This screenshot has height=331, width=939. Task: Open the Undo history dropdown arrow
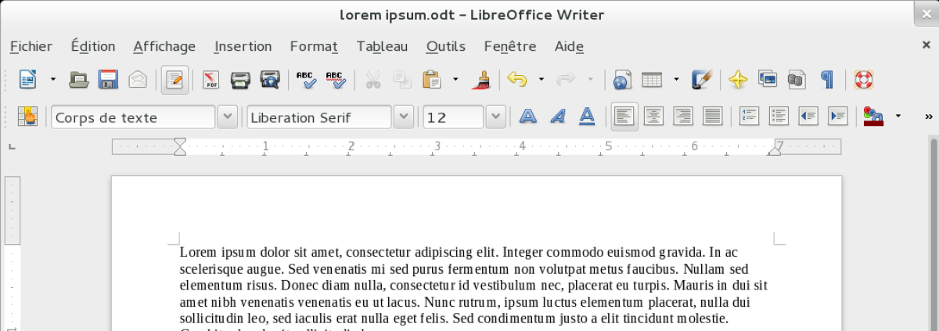point(541,79)
